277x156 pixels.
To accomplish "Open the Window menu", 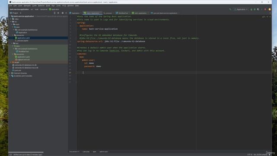I will point(71,6).
